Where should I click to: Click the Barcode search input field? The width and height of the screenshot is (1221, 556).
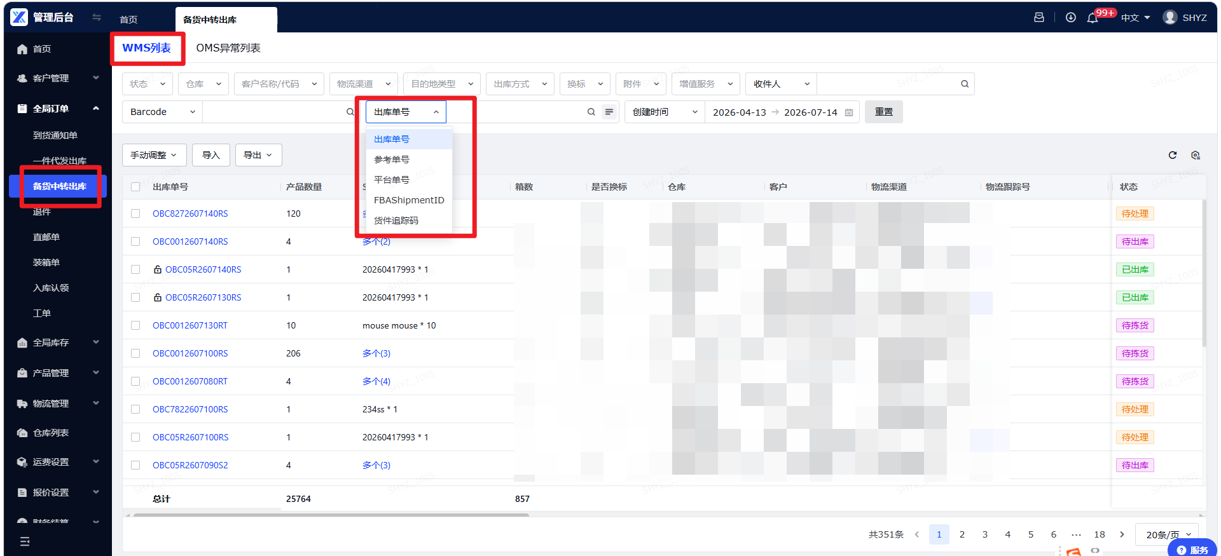coord(273,112)
